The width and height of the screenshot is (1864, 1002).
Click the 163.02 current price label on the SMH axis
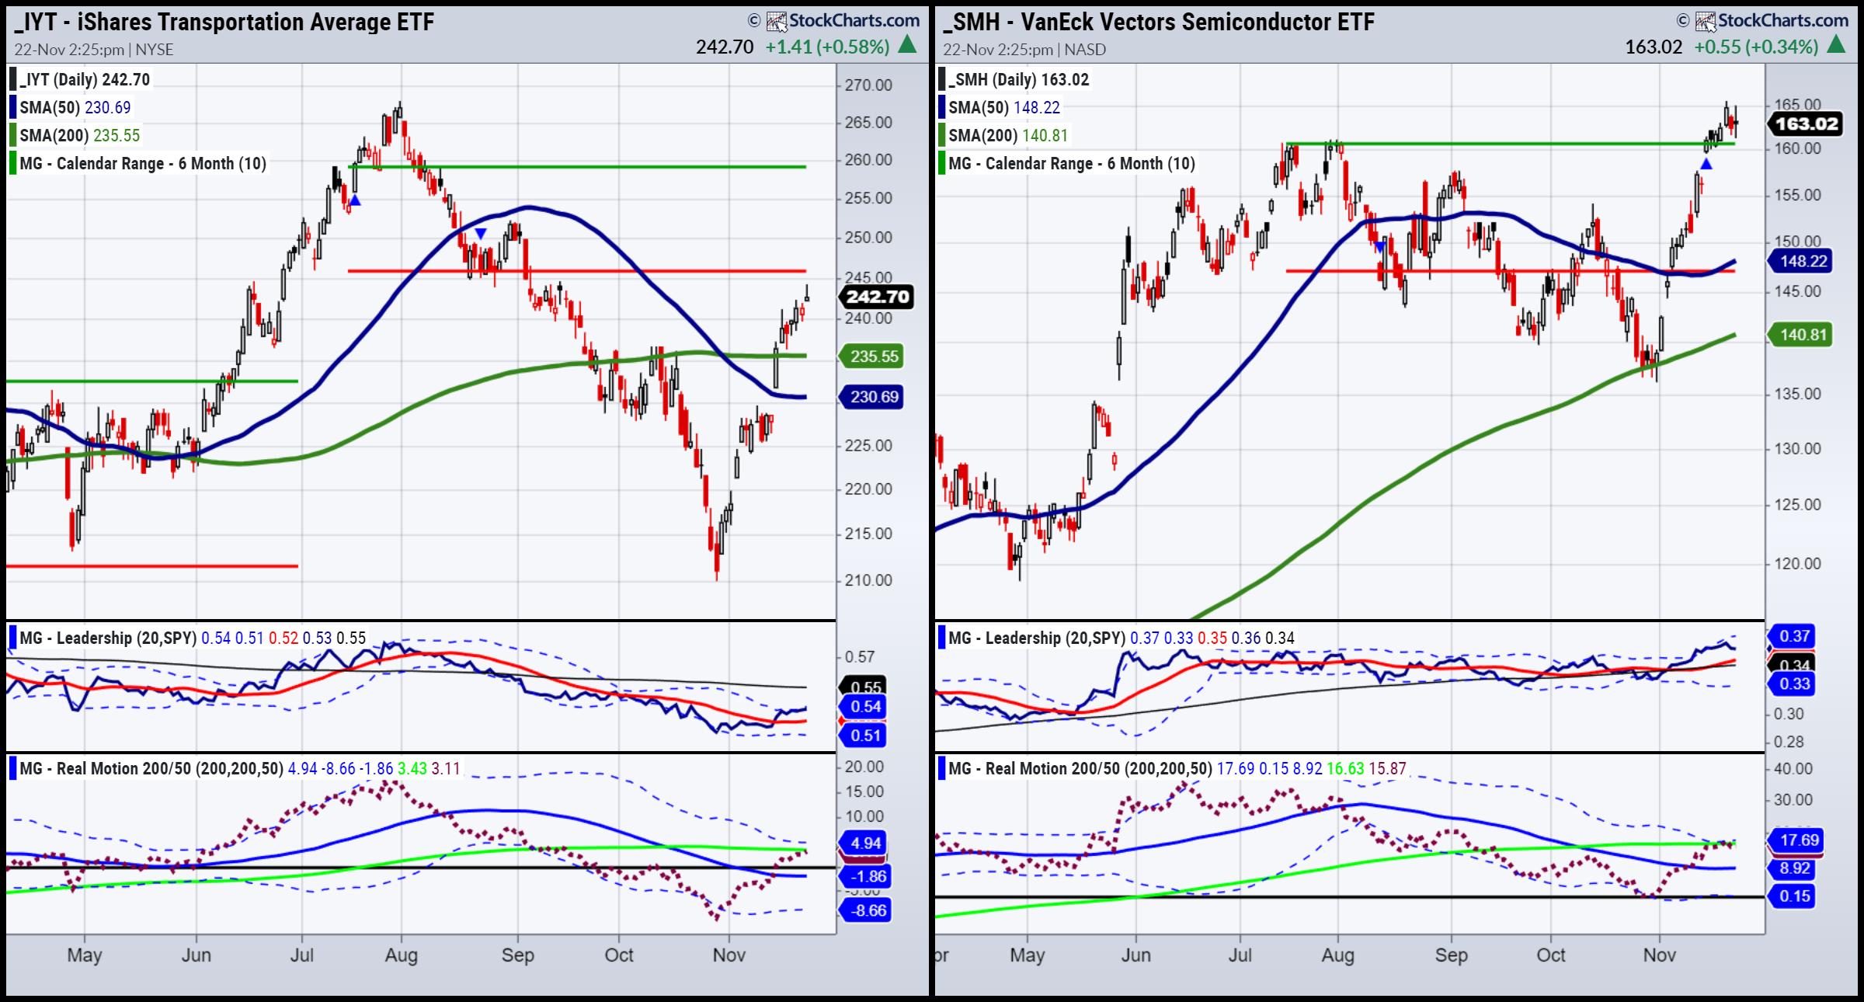tap(1807, 124)
